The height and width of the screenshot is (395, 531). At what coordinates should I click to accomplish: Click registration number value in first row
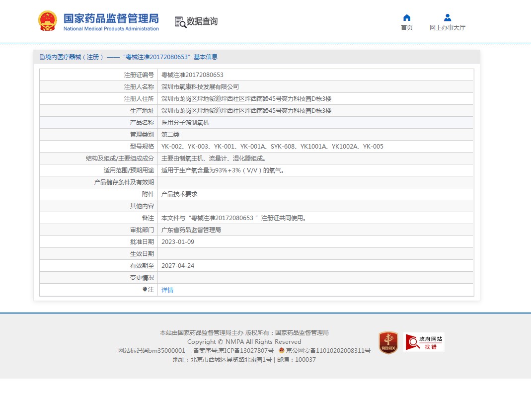(192, 75)
